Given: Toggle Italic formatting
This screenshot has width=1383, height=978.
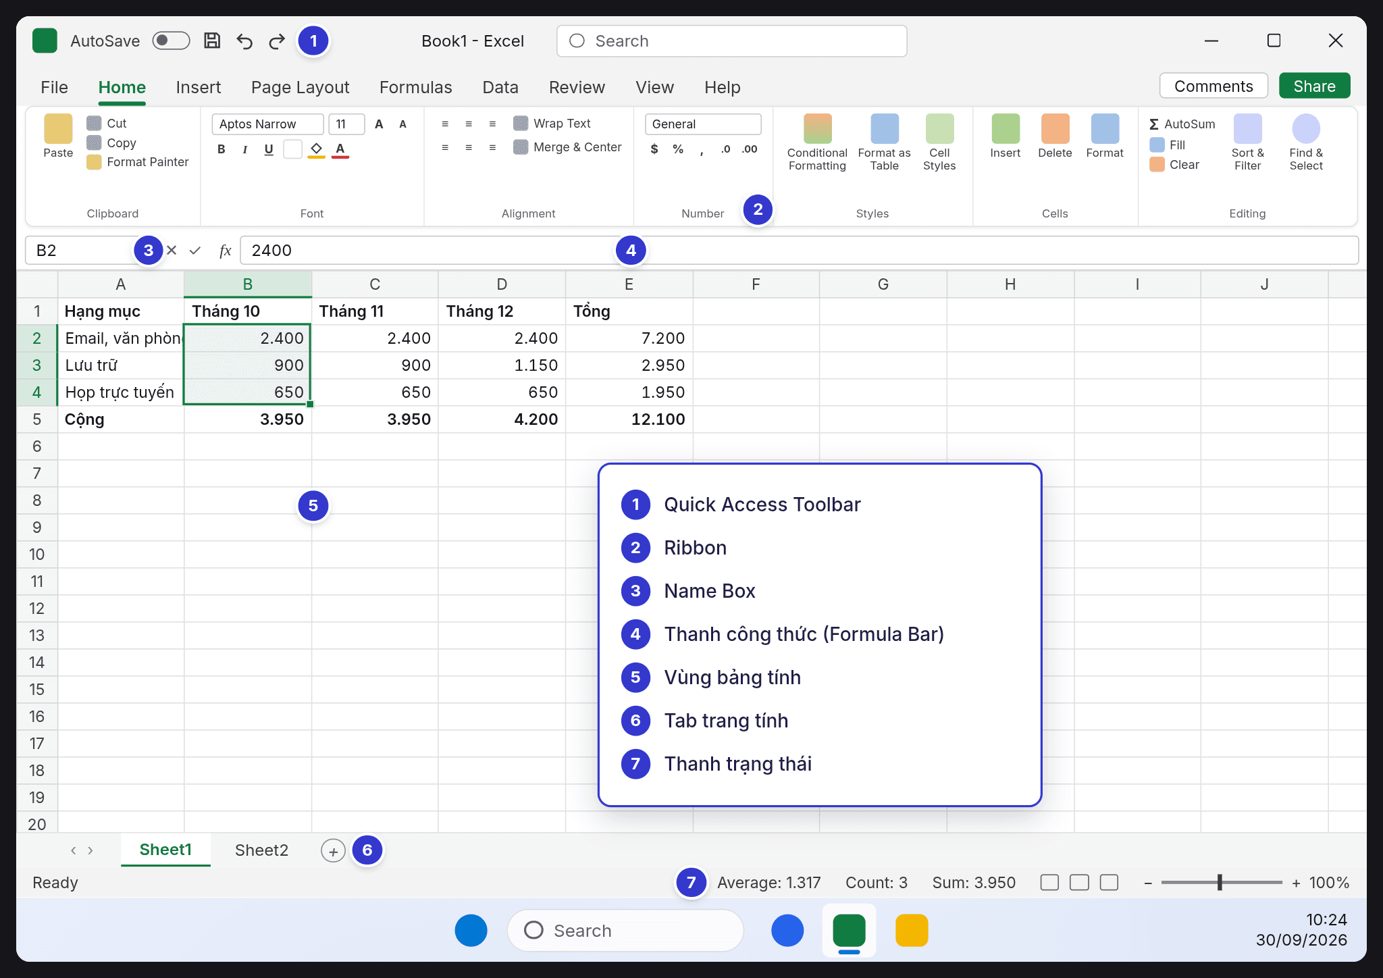Looking at the screenshot, I should (x=244, y=149).
